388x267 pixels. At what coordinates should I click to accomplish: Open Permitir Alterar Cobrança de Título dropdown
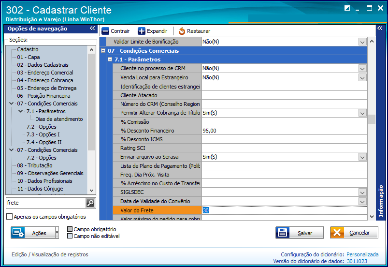coord(362,113)
